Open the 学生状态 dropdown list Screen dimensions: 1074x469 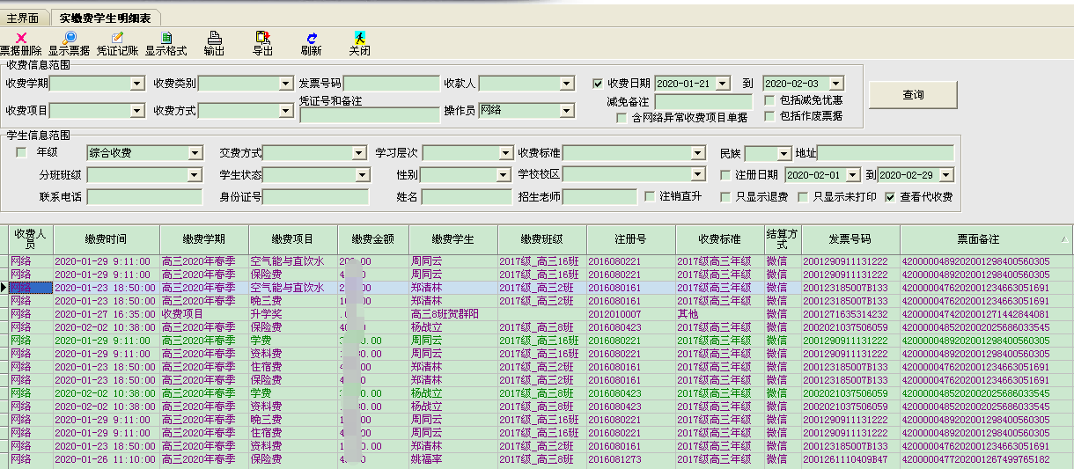point(359,175)
